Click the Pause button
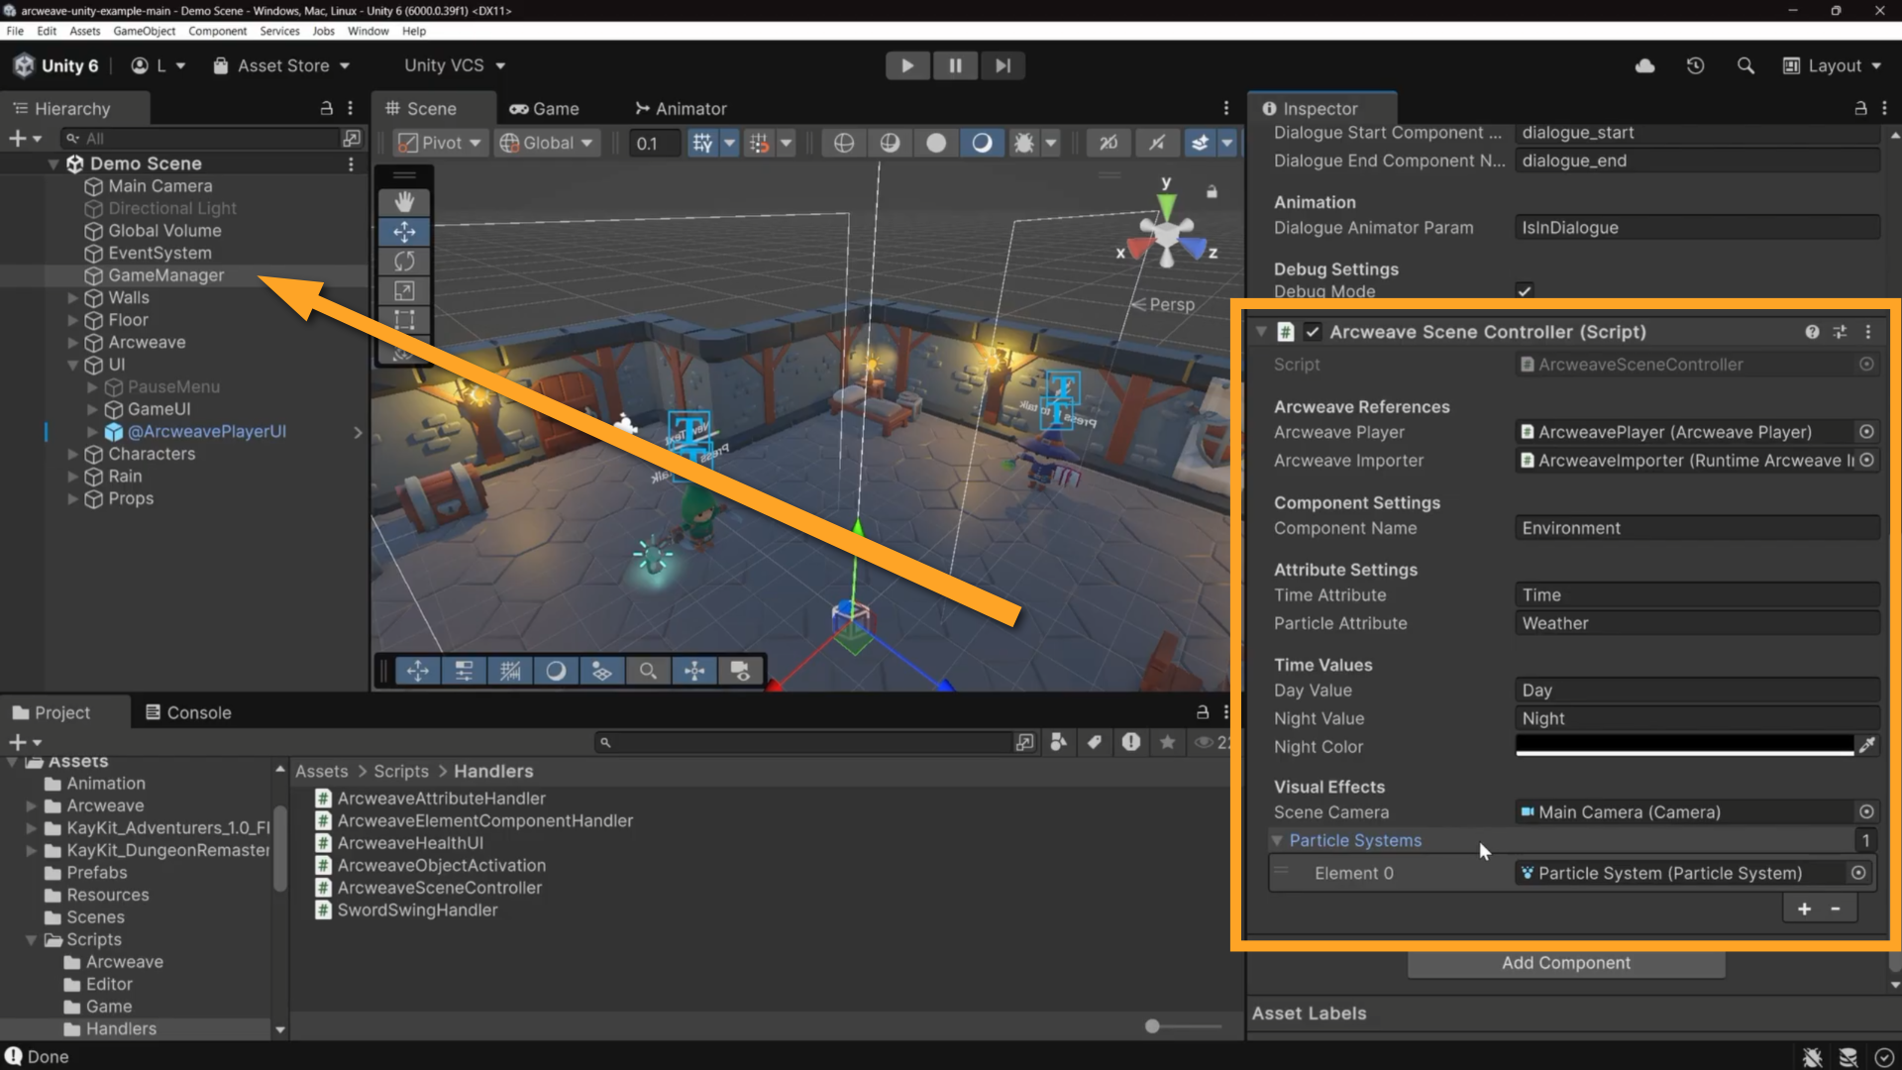The image size is (1902, 1070). [955, 65]
